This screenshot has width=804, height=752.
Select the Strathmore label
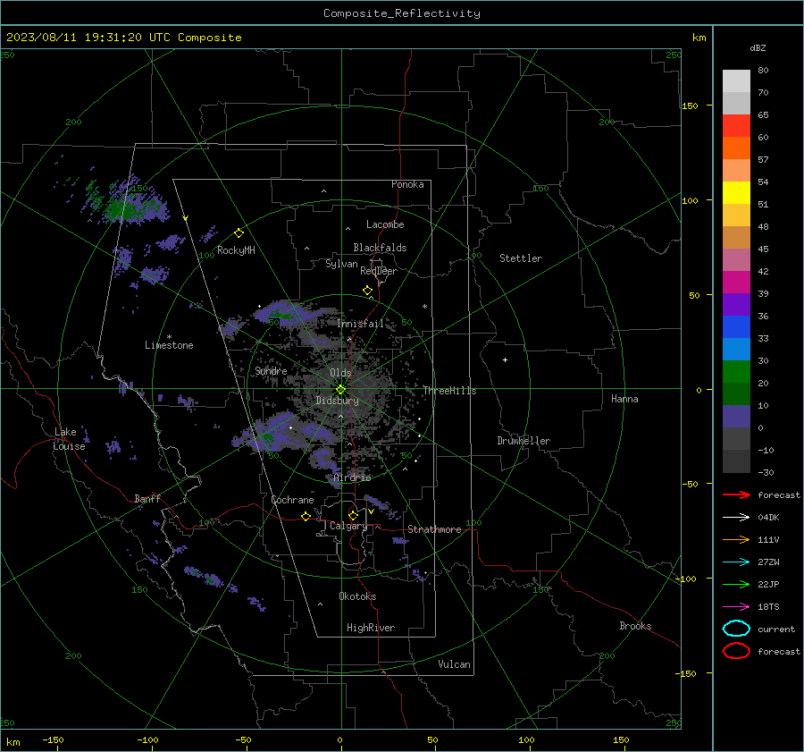point(434,529)
